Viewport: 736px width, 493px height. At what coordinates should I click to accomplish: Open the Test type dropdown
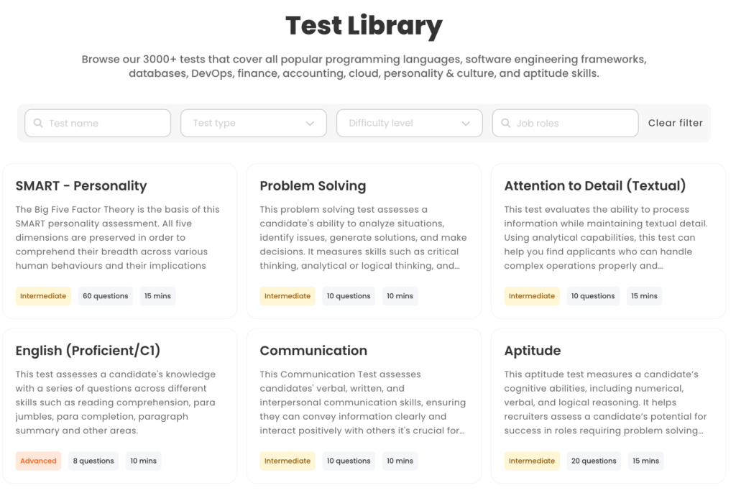tap(253, 123)
